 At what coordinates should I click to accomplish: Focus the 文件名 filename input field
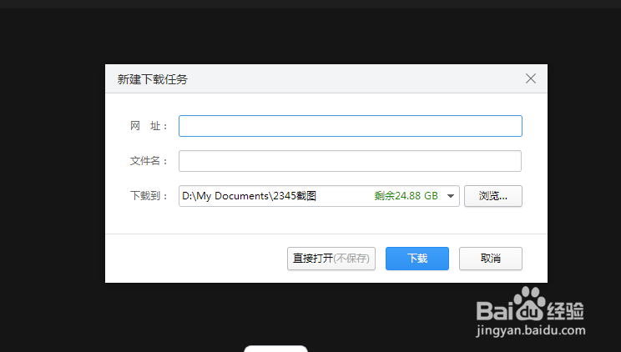[350, 161]
